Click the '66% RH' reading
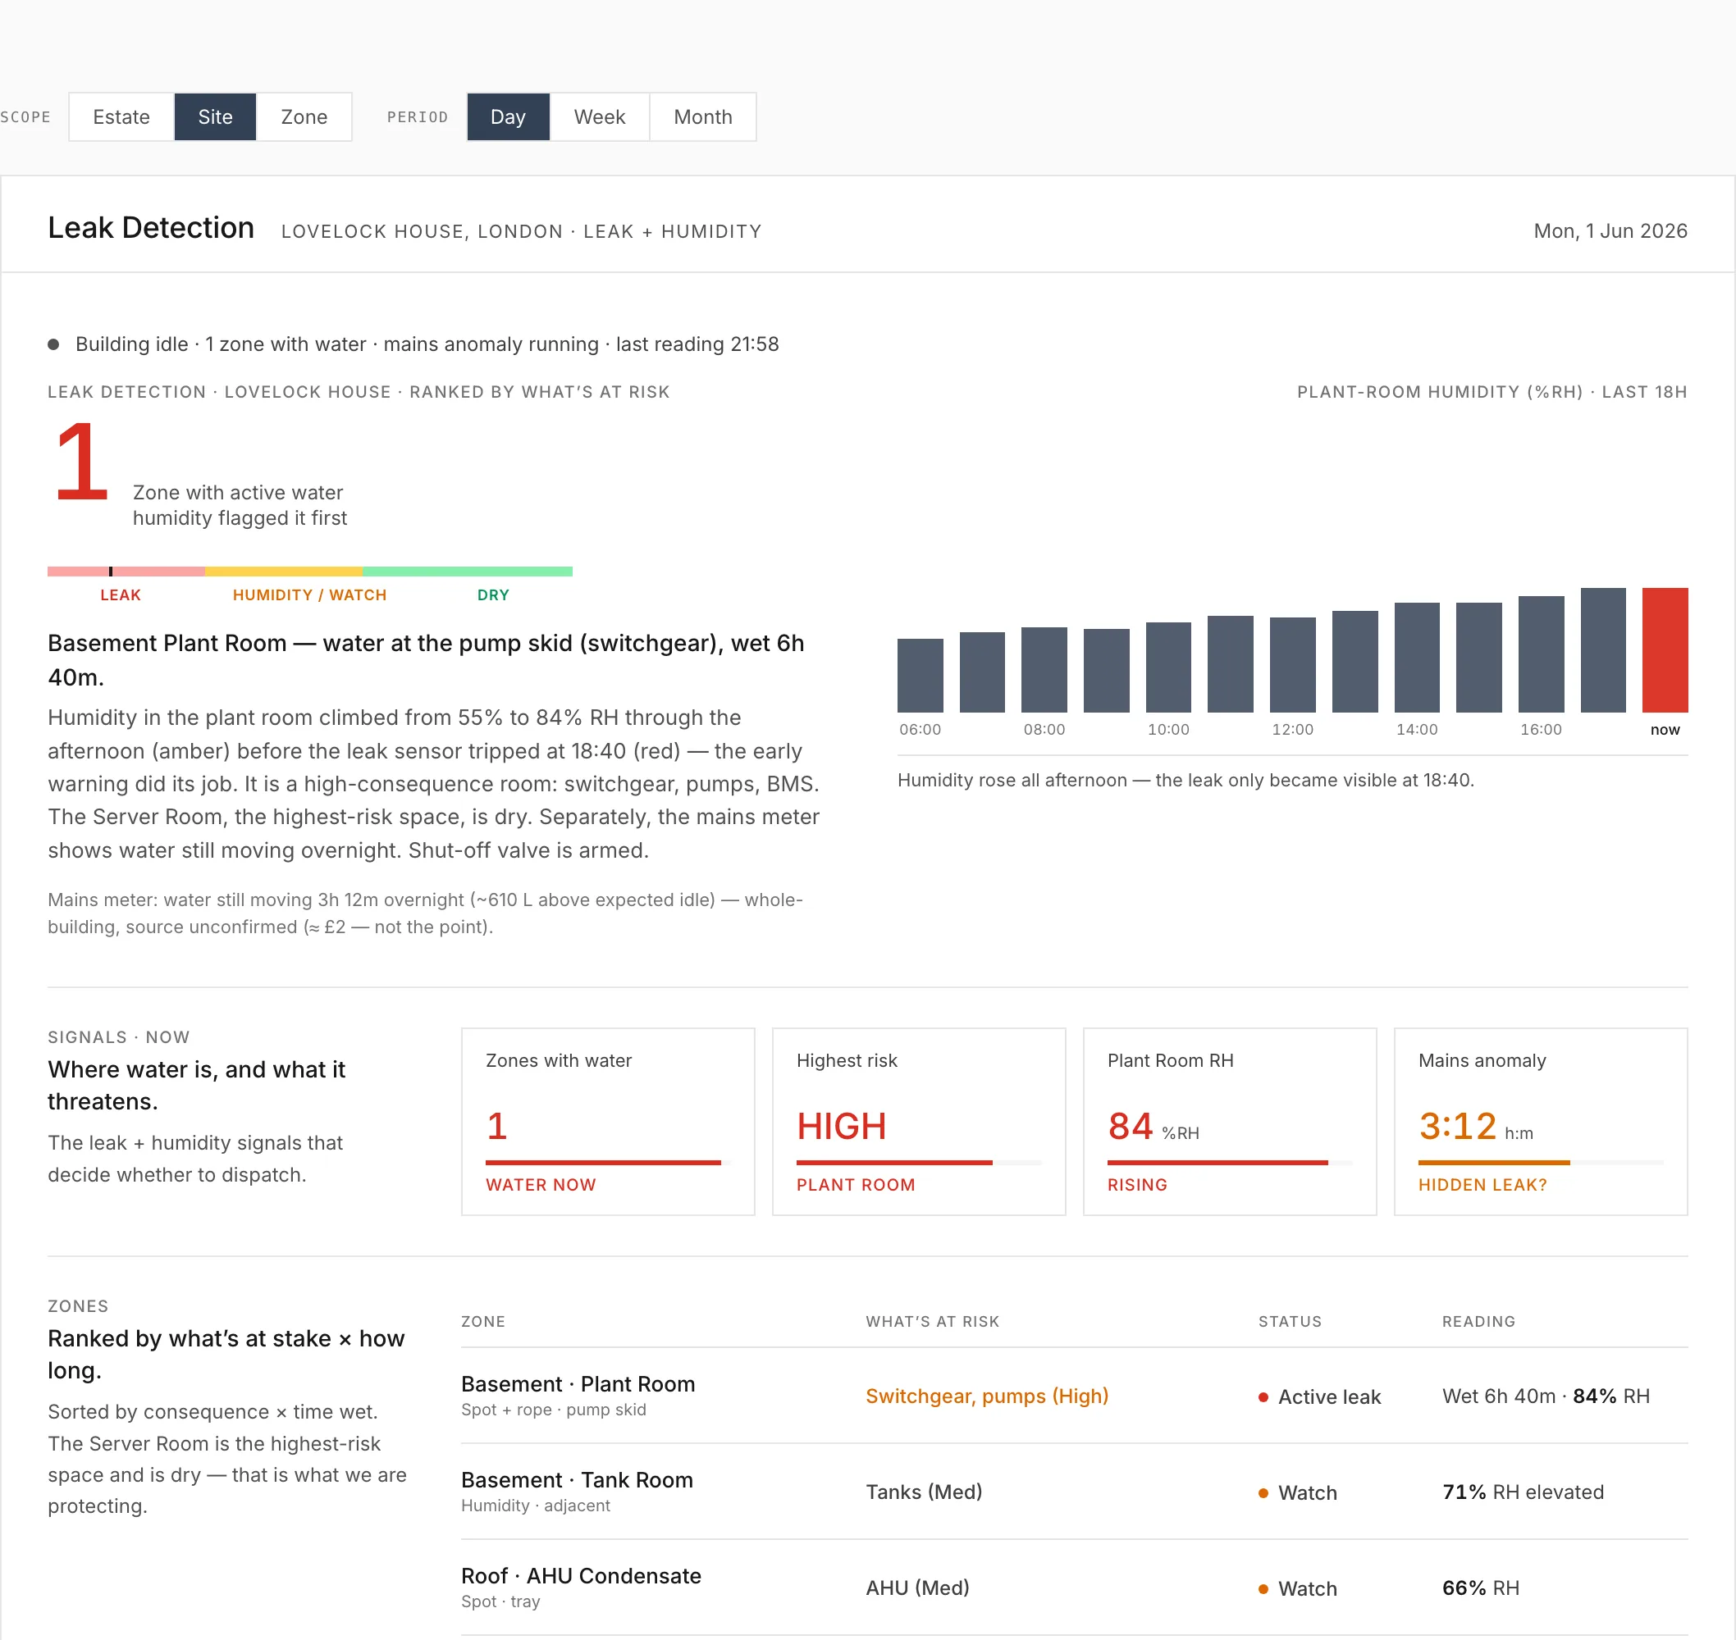 1481,1588
